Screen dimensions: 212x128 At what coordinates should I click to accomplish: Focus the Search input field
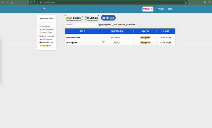click(x=82, y=25)
